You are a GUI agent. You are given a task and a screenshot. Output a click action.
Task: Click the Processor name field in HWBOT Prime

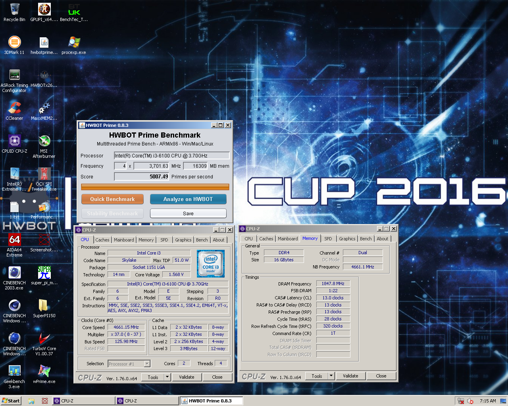172,155
